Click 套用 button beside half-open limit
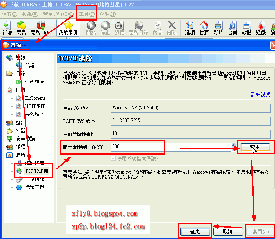 tap(255, 147)
